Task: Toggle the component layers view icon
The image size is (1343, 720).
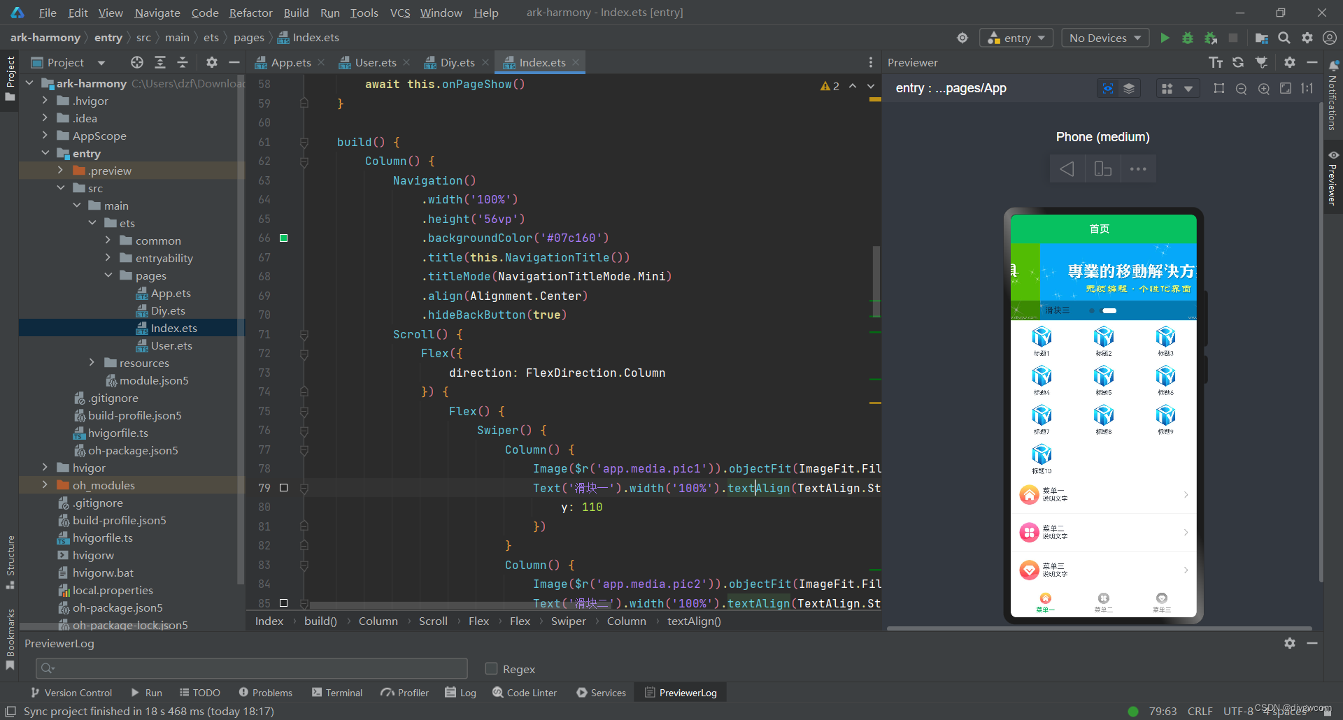Action: coord(1129,88)
